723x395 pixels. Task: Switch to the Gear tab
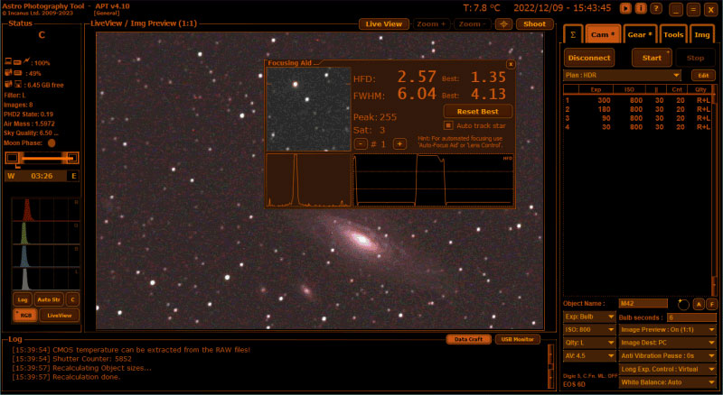640,34
